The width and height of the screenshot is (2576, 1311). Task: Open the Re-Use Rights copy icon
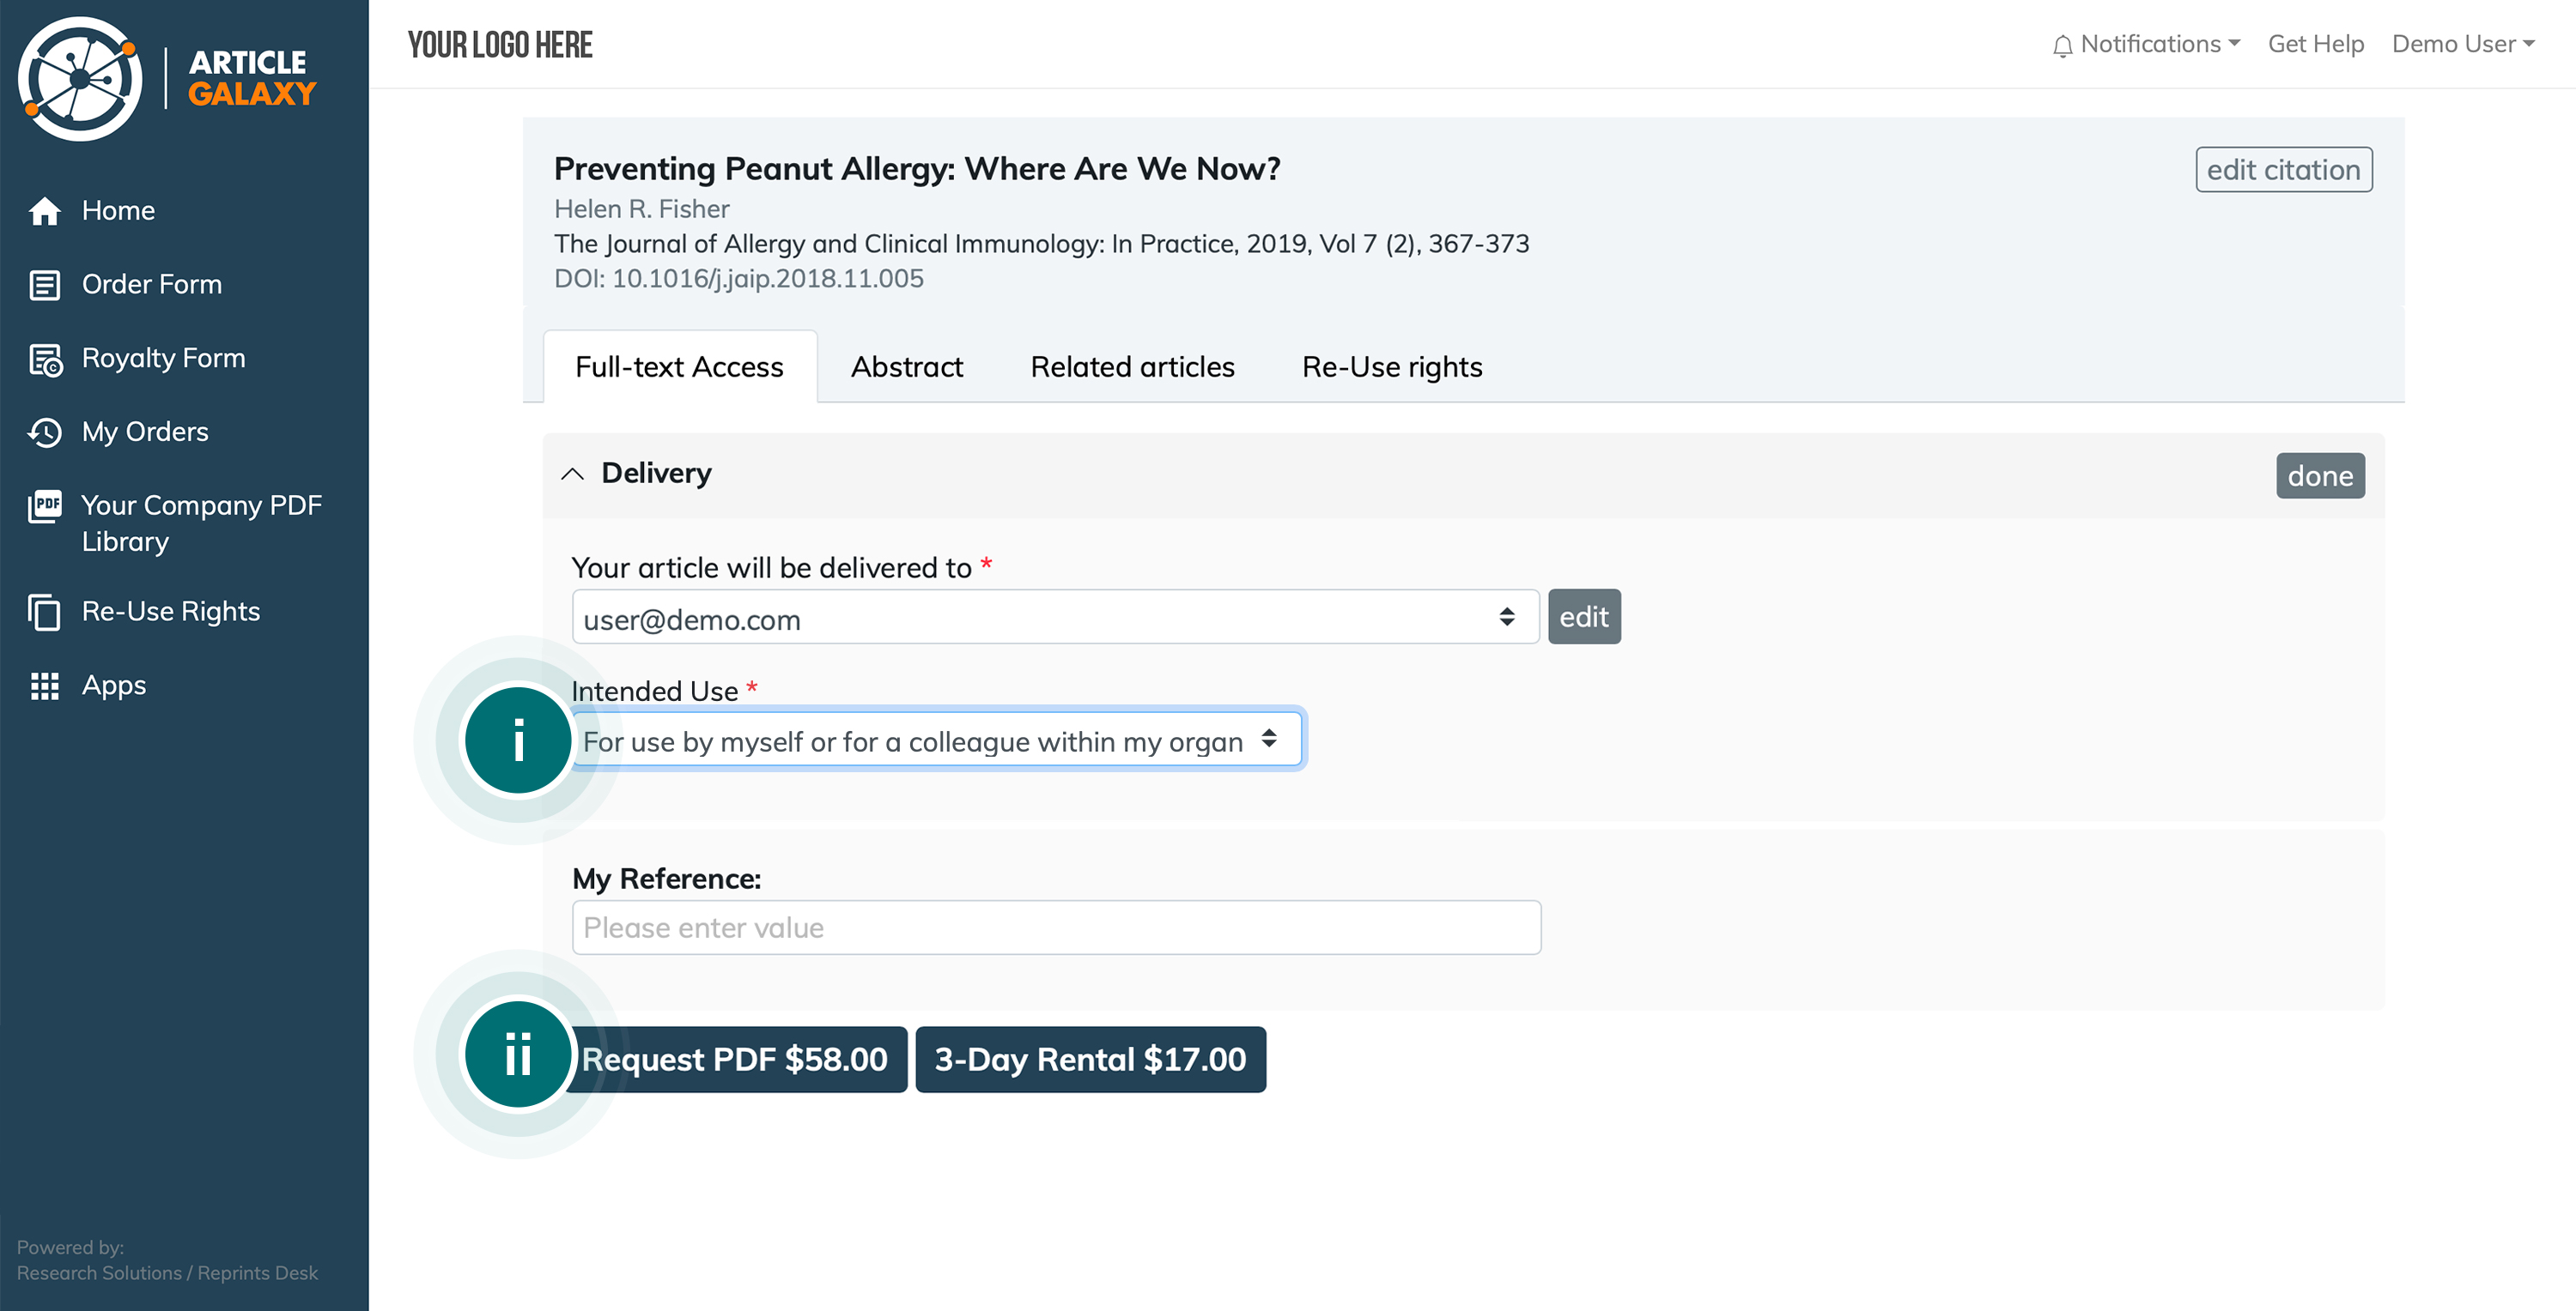(45, 613)
